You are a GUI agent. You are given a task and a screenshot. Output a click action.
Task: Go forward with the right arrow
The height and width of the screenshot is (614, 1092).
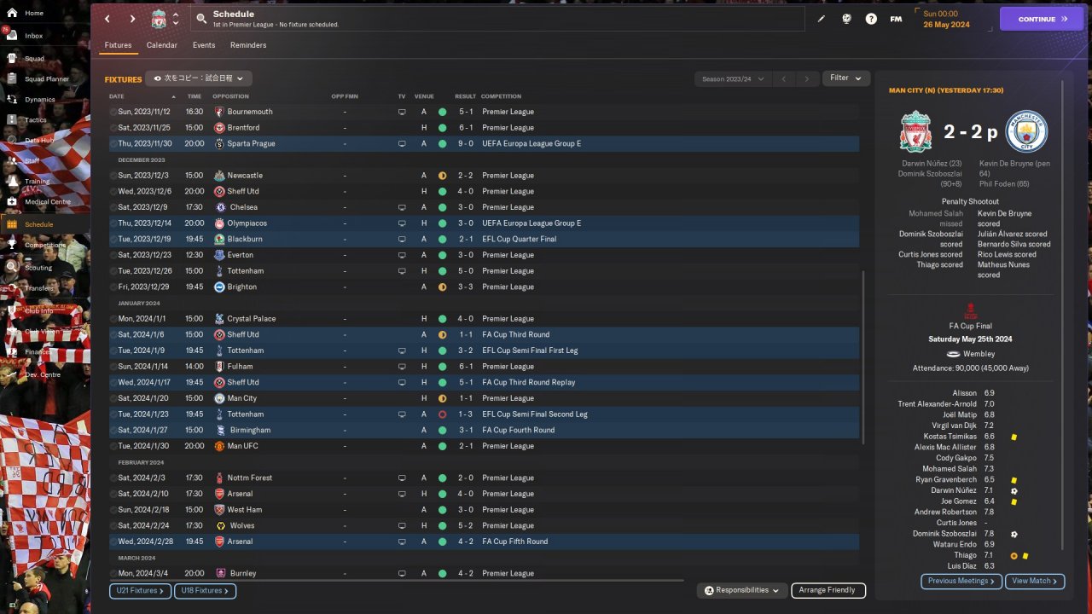(132, 19)
